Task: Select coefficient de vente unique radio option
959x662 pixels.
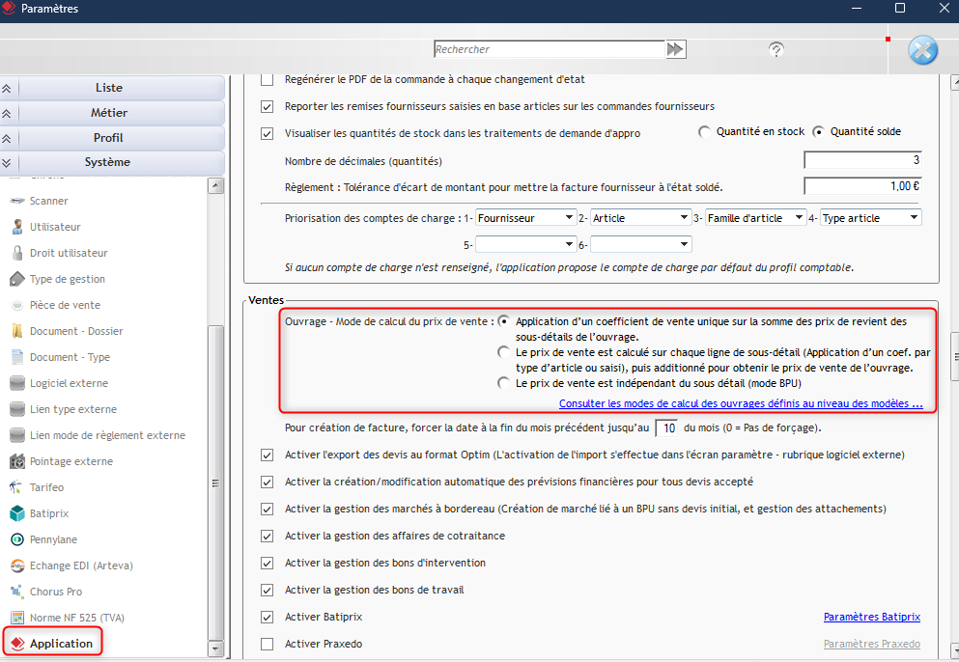Action: [503, 321]
